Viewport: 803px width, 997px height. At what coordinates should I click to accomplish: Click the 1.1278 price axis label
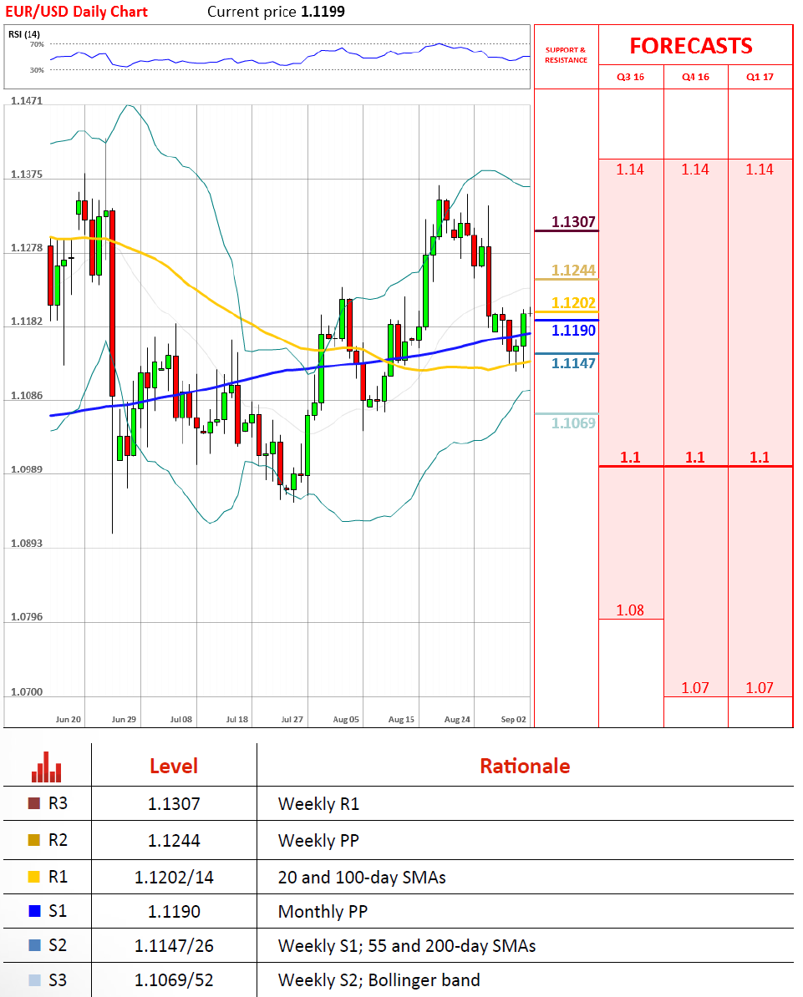(27, 248)
